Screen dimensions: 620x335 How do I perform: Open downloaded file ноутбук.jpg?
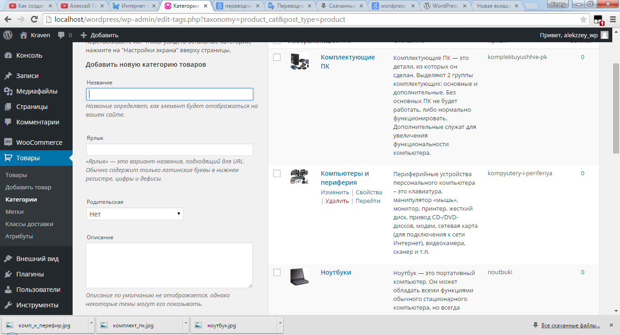pos(233,325)
